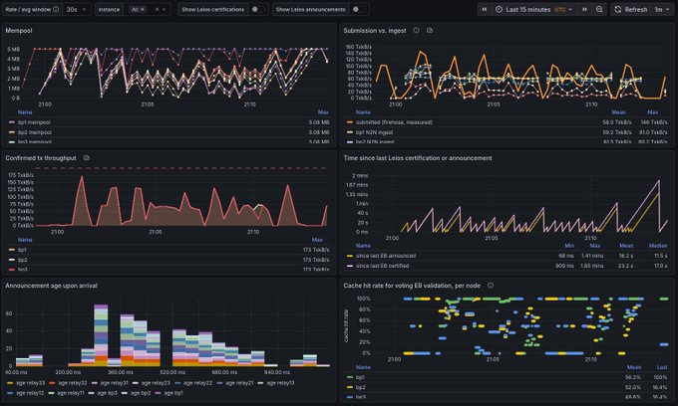
Task: Click since last EB announced yellow swatch
Action: pos(350,256)
